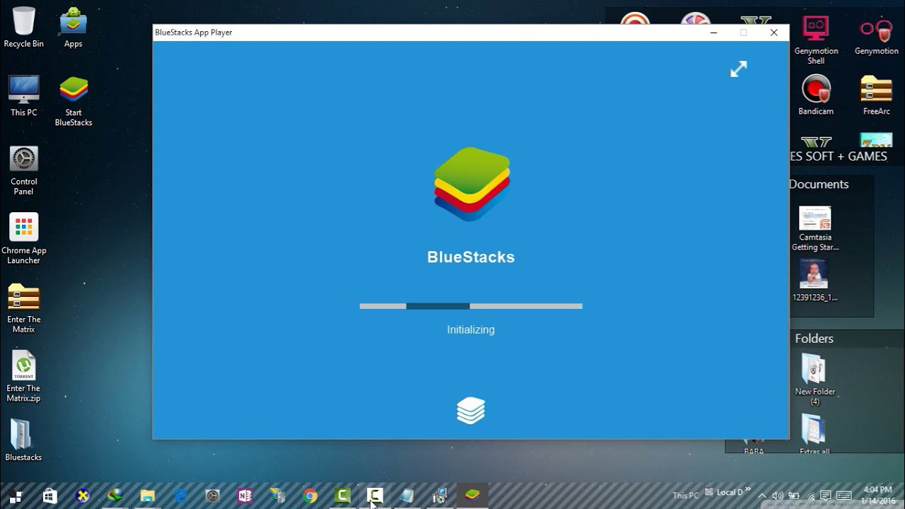Click the BlueStacks taskbar button
Viewport: 905px width, 509px height.
point(472,495)
